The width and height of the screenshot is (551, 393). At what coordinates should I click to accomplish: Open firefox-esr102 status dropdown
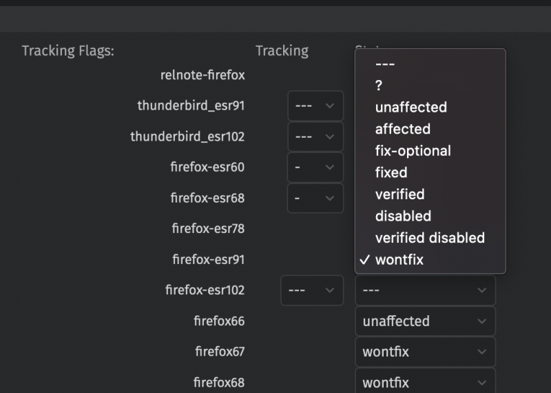(425, 290)
